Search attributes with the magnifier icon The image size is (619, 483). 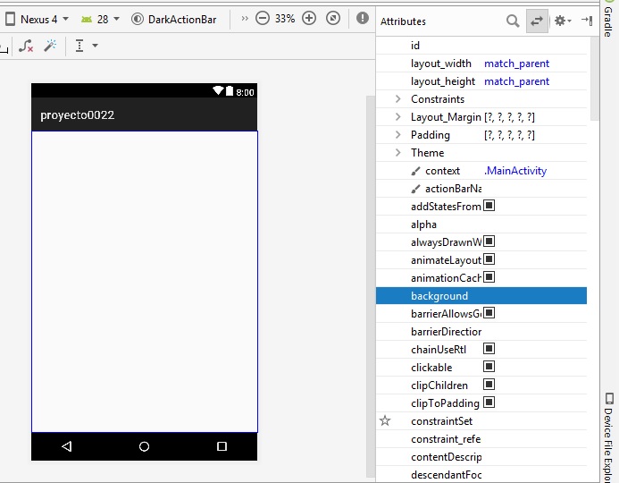[x=513, y=21]
